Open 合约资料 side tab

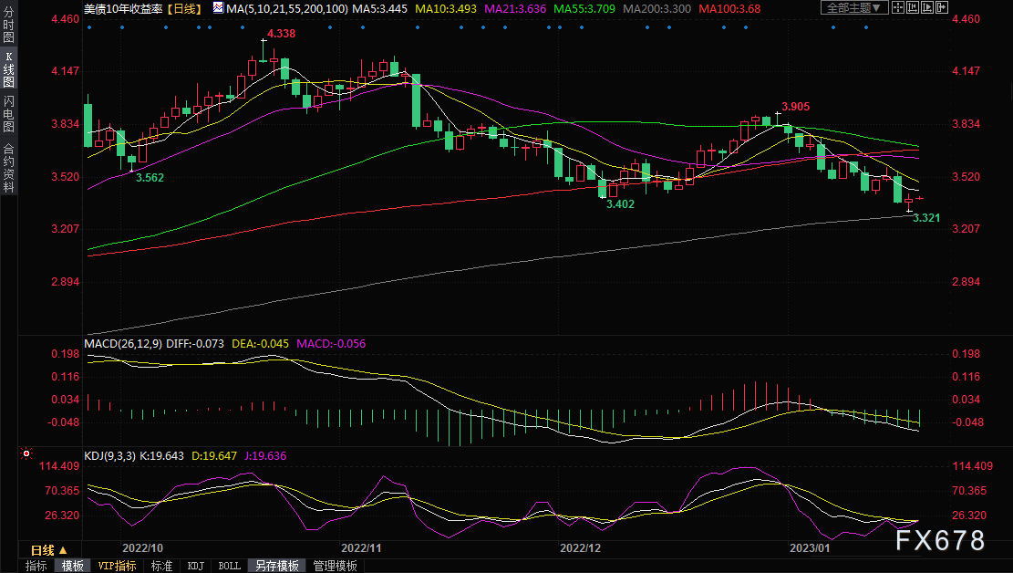(x=8, y=167)
